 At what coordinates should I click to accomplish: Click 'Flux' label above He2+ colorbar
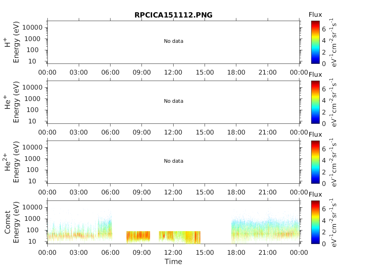(315, 135)
